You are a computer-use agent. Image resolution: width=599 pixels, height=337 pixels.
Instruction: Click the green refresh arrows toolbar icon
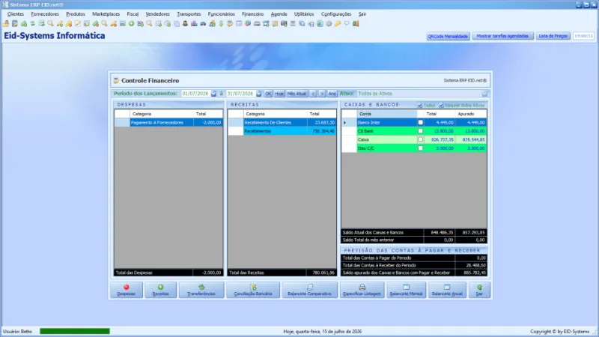32,24
